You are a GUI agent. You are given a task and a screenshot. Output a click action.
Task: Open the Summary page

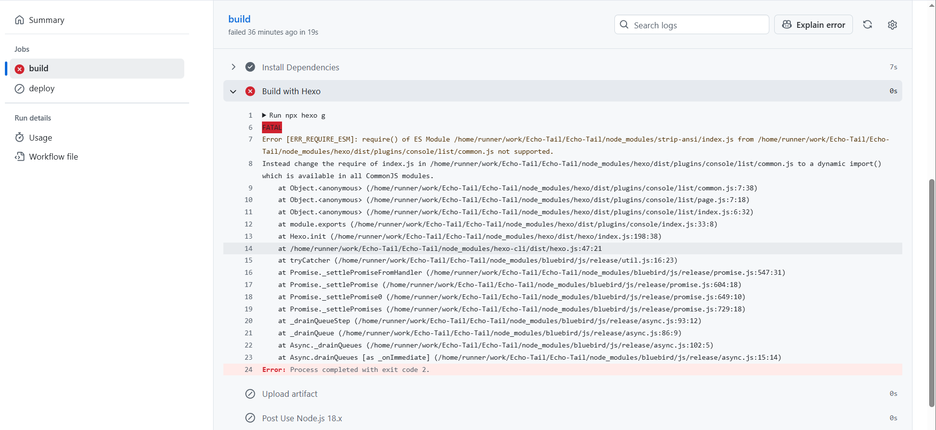46,20
